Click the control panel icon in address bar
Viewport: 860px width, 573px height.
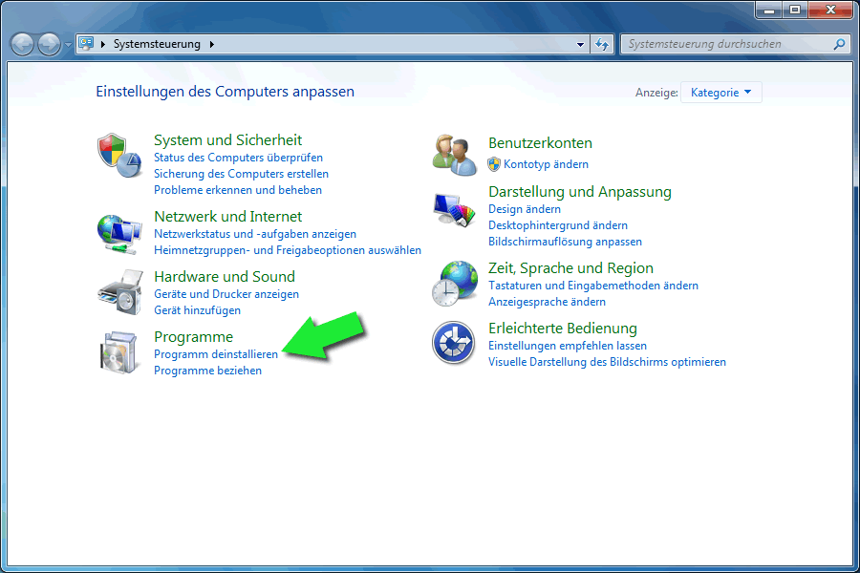[x=86, y=43]
